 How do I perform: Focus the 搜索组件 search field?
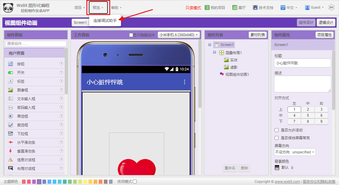[36, 44]
